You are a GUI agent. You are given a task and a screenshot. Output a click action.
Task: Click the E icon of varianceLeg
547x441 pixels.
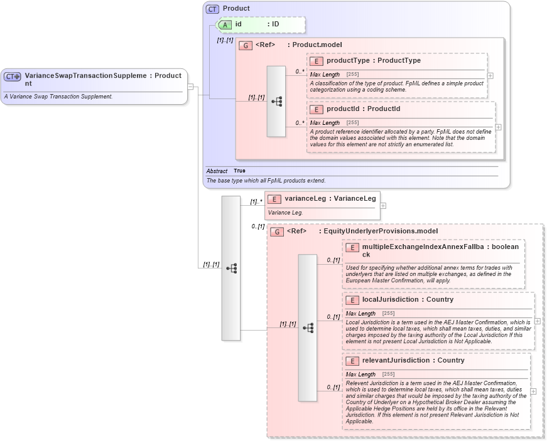click(274, 199)
